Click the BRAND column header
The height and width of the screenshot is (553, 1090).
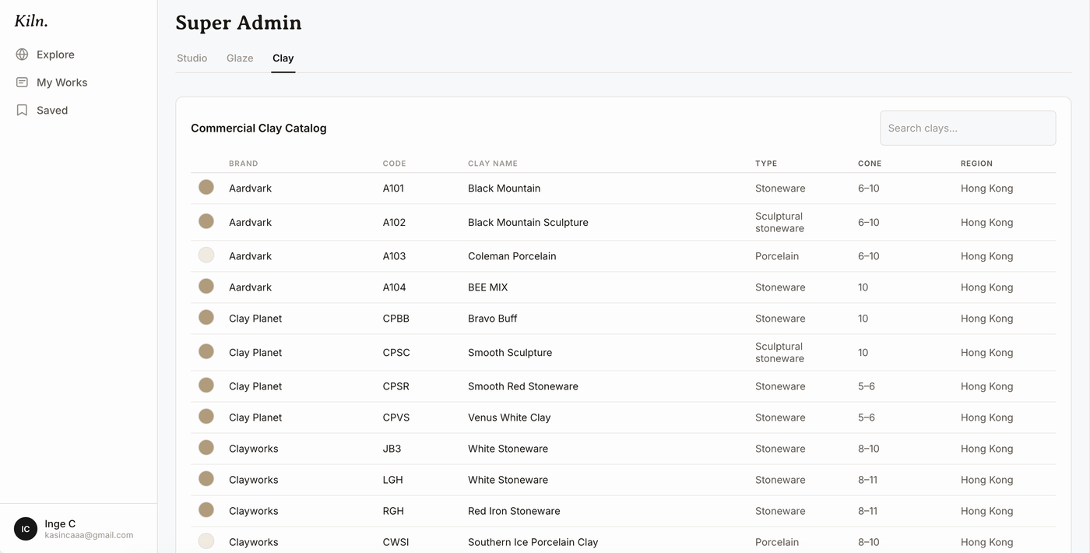pyautogui.click(x=243, y=164)
